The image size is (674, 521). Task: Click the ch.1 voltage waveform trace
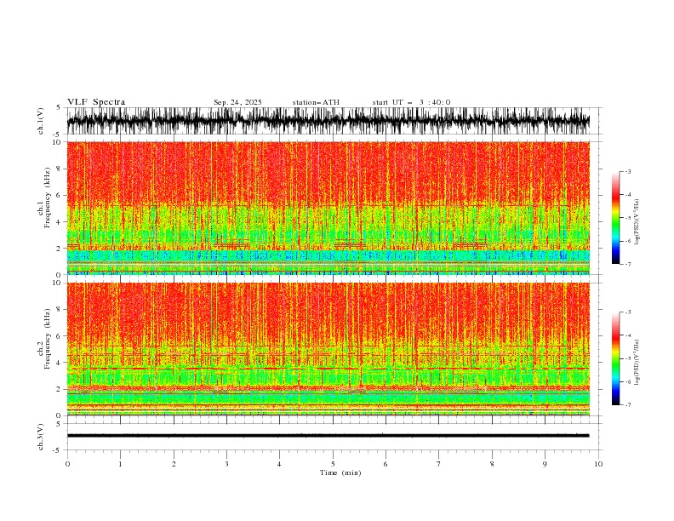(328, 121)
